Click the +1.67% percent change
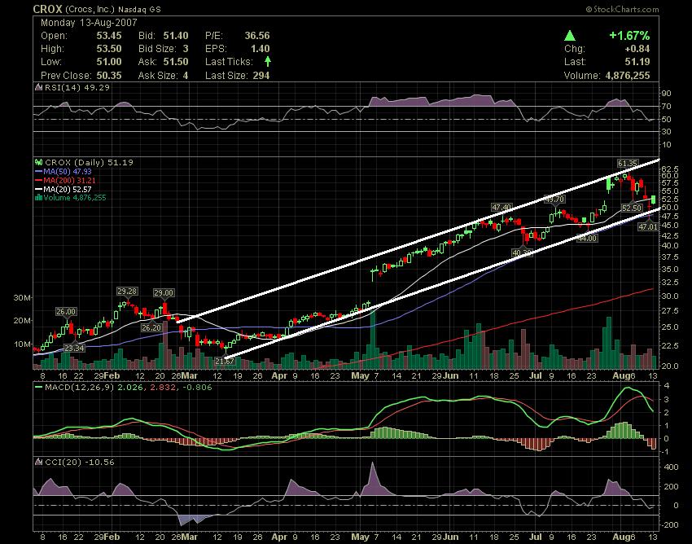Viewport: 692px width, 544px height. coord(629,36)
